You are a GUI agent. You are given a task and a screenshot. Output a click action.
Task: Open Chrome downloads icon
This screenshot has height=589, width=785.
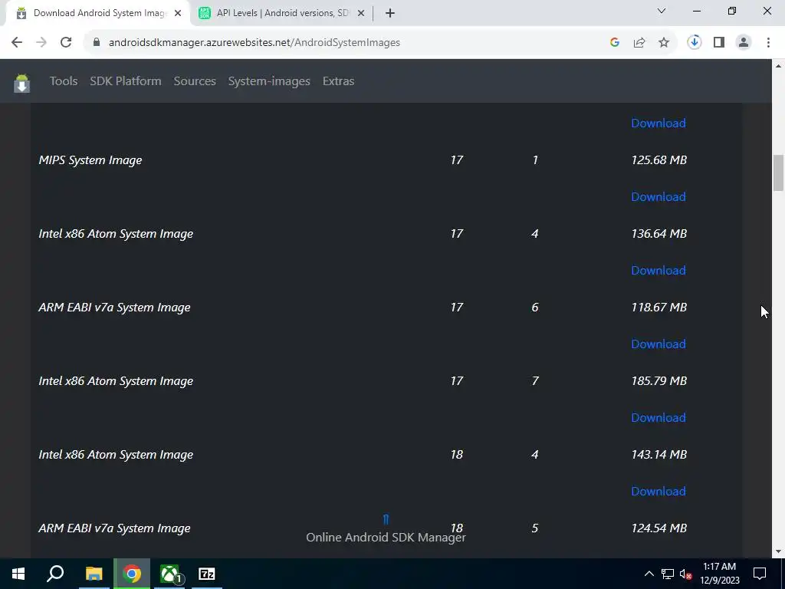coord(694,43)
